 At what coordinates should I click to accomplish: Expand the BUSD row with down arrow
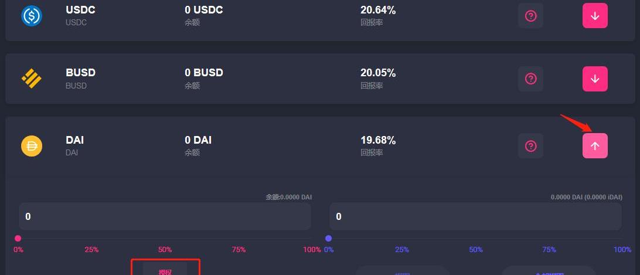coord(595,79)
